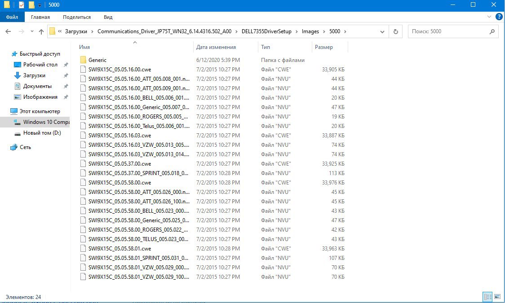The width and height of the screenshot is (505, 303).
Task: Select Новый том (D:) in navigation pane
Action: 42,133
